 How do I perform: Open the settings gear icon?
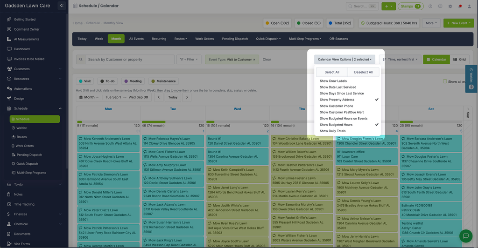pyautogui.click(x=450, y=6)
